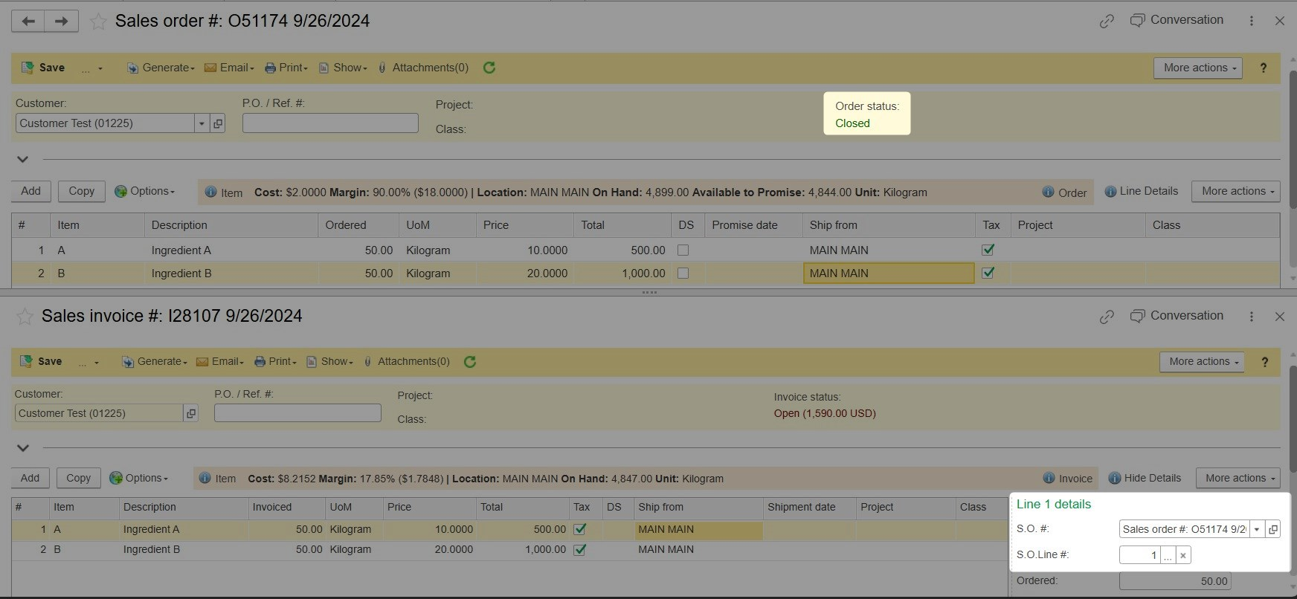Show Order info in Sales order line bar
Screen dimensions: 1297x599
pos(1064,192)
